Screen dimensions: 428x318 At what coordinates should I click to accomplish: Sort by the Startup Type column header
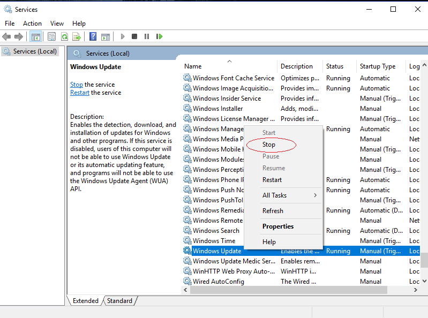[x=381, y=66]
